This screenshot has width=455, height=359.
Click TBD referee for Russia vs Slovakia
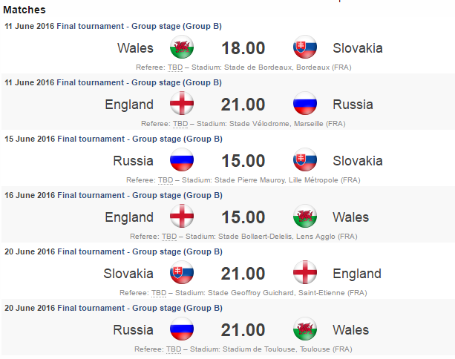[x=164, y=179]
